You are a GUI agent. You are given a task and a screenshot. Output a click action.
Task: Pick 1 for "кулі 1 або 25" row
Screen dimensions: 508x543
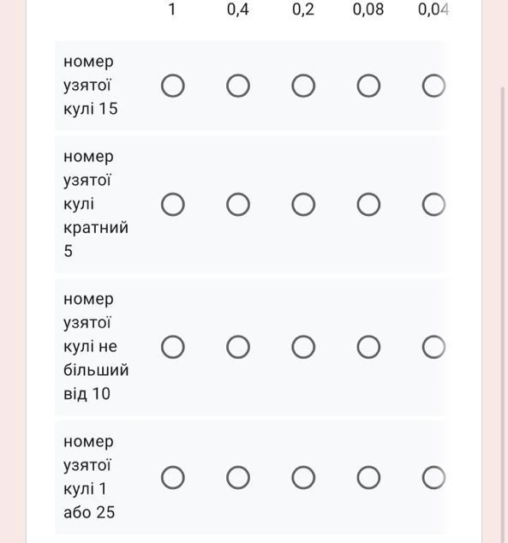pyautogui.click(x=173, y=478)
